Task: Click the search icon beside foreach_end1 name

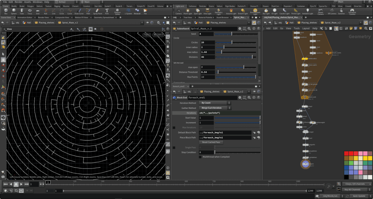Action: (x=249, y=97)
